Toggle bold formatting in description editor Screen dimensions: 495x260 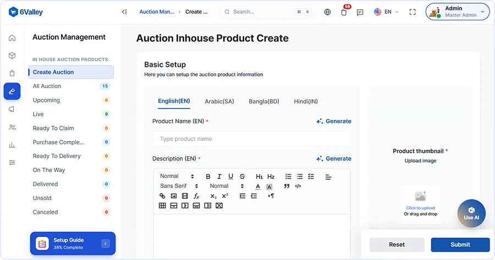(208, 176)
